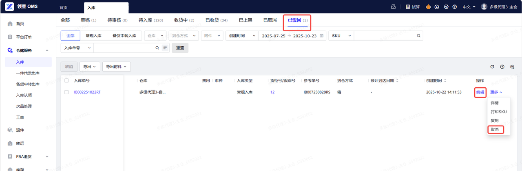Viewport: 522px width, 171px height.
Task: Switch to the 待入库 tab
Action: [151, 20]
